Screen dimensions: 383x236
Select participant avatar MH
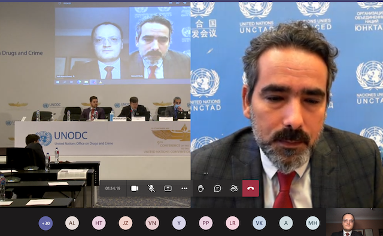[312, 223]
